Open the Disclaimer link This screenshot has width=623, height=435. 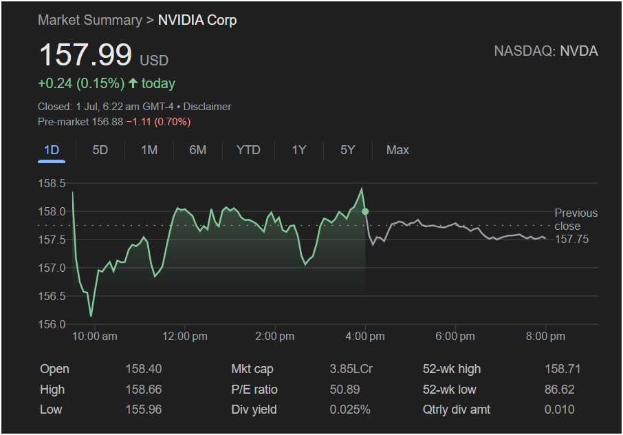coord(207,107)
